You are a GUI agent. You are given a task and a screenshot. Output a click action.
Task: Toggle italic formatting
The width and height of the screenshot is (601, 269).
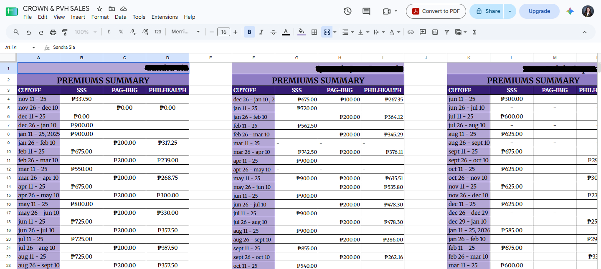pos(261,32)
